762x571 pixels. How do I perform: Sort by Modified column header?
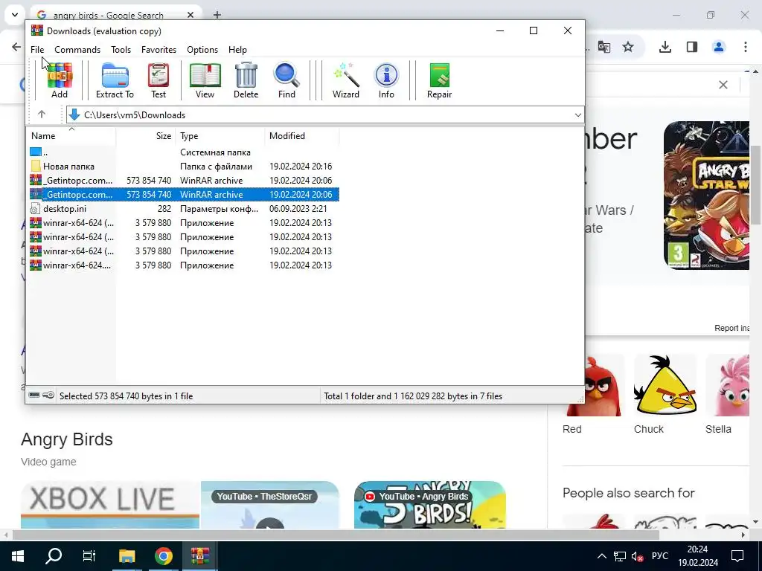[x=302, y=136]
